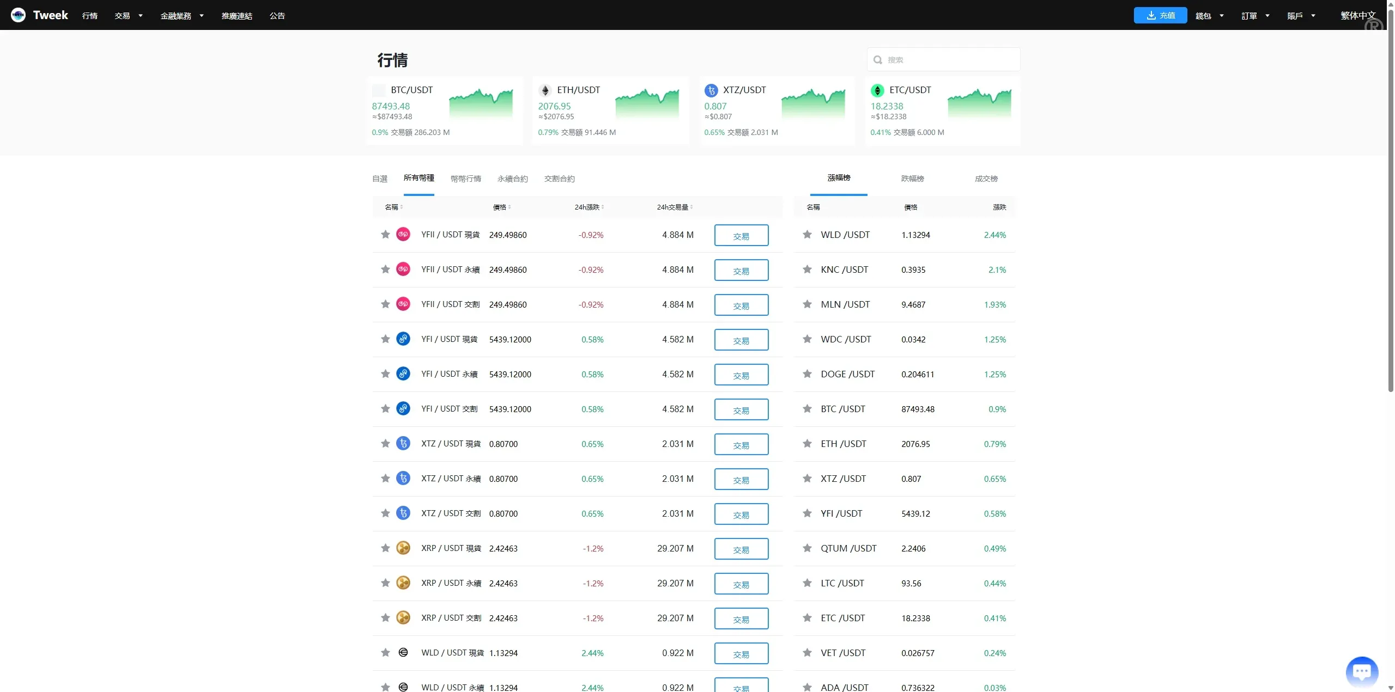
Task: Click the XRP spot coin icon
Action: tap(403, 548)
